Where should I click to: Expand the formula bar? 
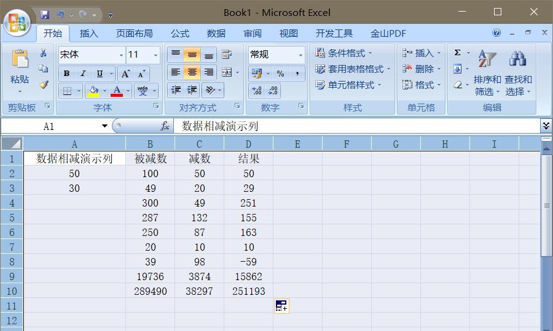(x=546, y=126)
